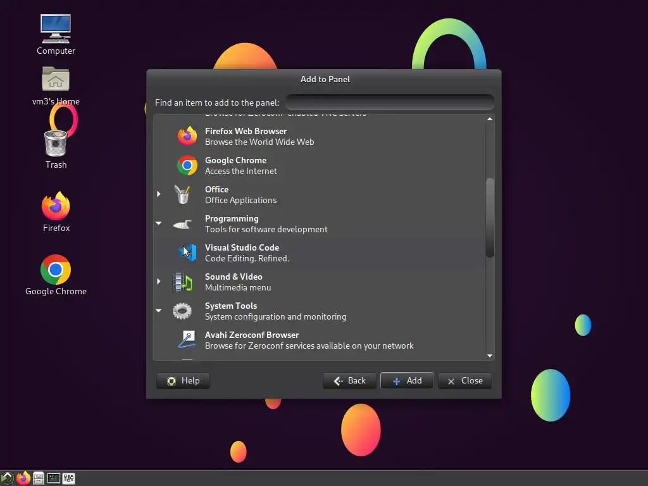
Task: Select "Tools for software development" text
Action: [266, 229]
